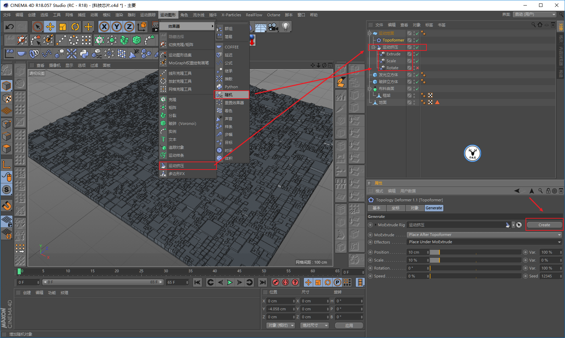Activate the Scale tool in top toolbar
Image resolution: width=565 pixels, height=338 pixels.
click(63, 27)
